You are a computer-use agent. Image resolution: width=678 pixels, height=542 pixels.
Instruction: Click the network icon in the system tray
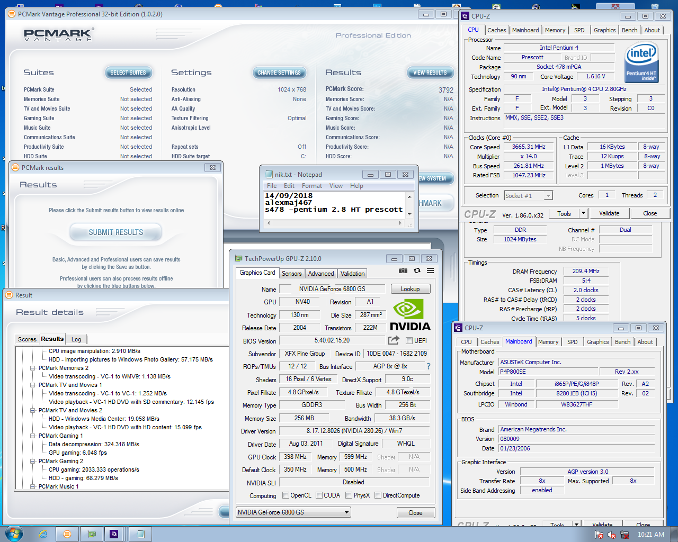625,535
